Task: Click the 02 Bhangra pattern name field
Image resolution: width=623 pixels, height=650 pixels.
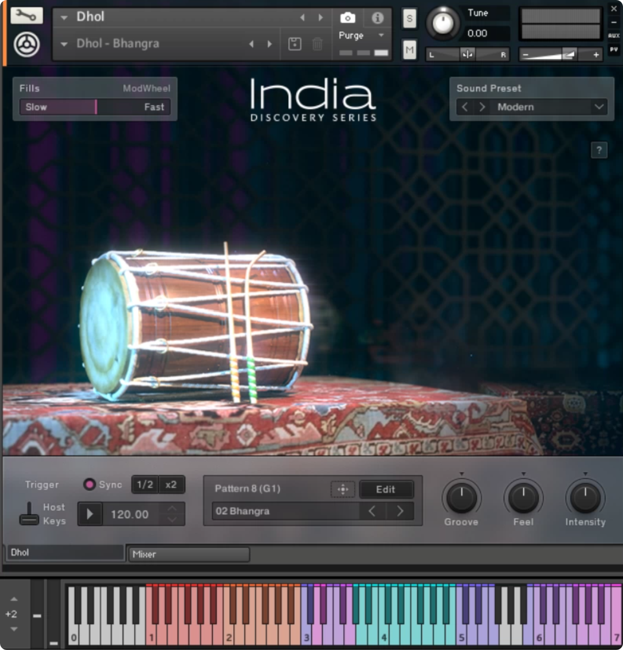Action: pos(285,511)
